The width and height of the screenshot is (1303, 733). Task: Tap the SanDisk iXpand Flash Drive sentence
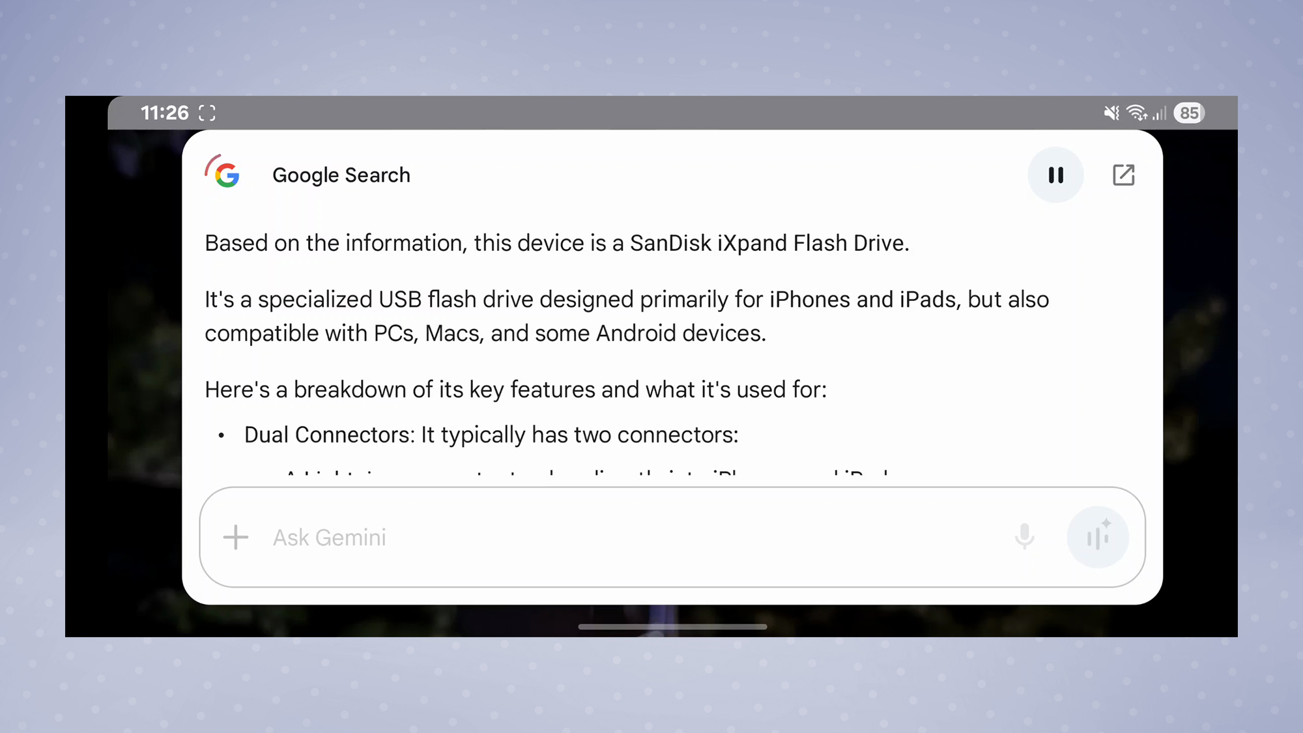click(x=557, y=243)
